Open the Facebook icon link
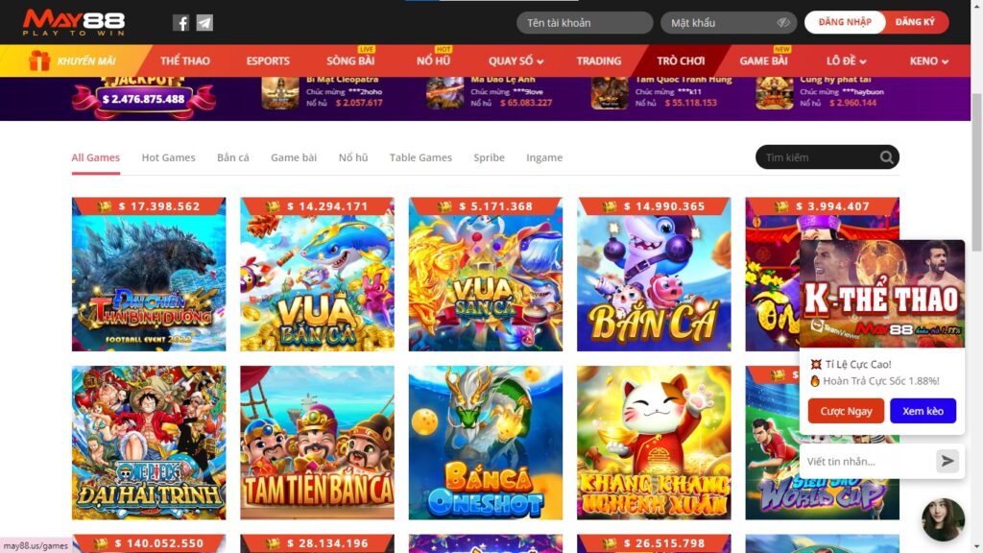The width and height of the screenshot is (983, 553). [180, 23]
